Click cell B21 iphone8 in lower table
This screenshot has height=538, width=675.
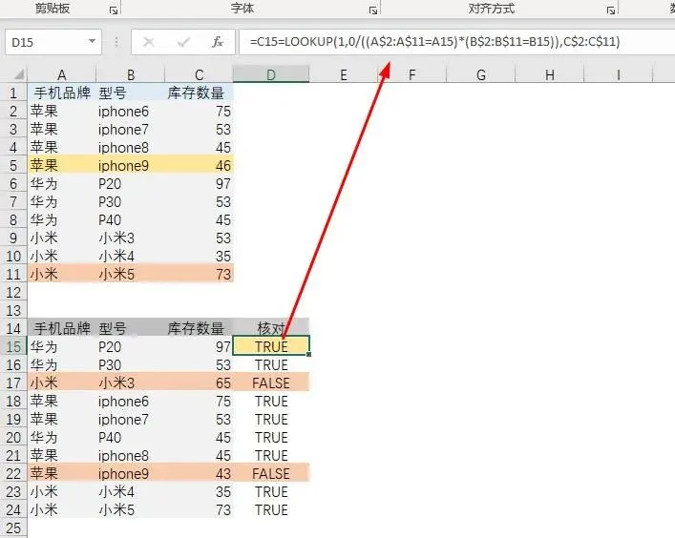point(131,455)
